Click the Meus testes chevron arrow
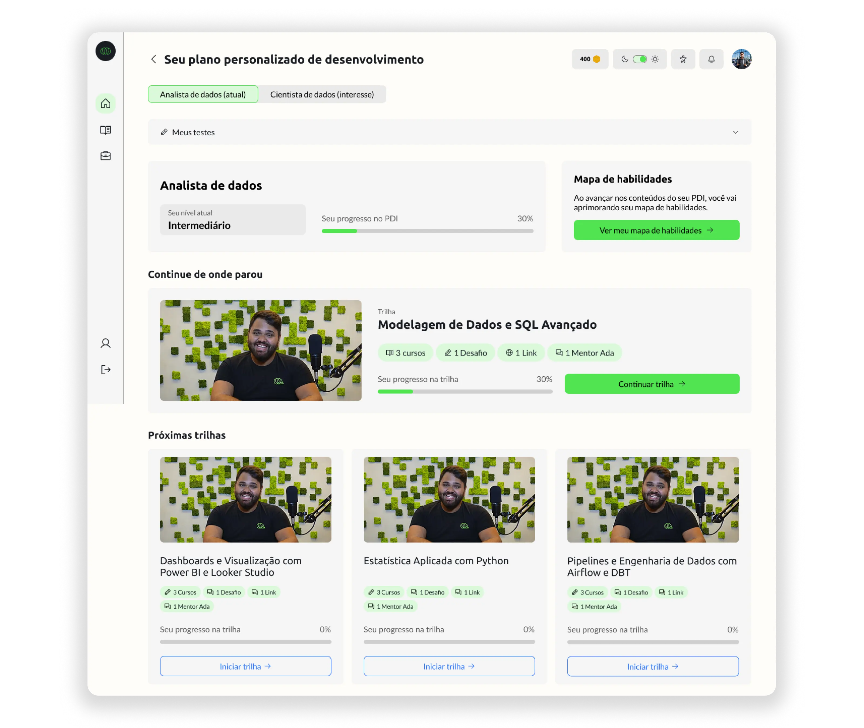This screenshot has width=864, height=728. tap(735, 132)
